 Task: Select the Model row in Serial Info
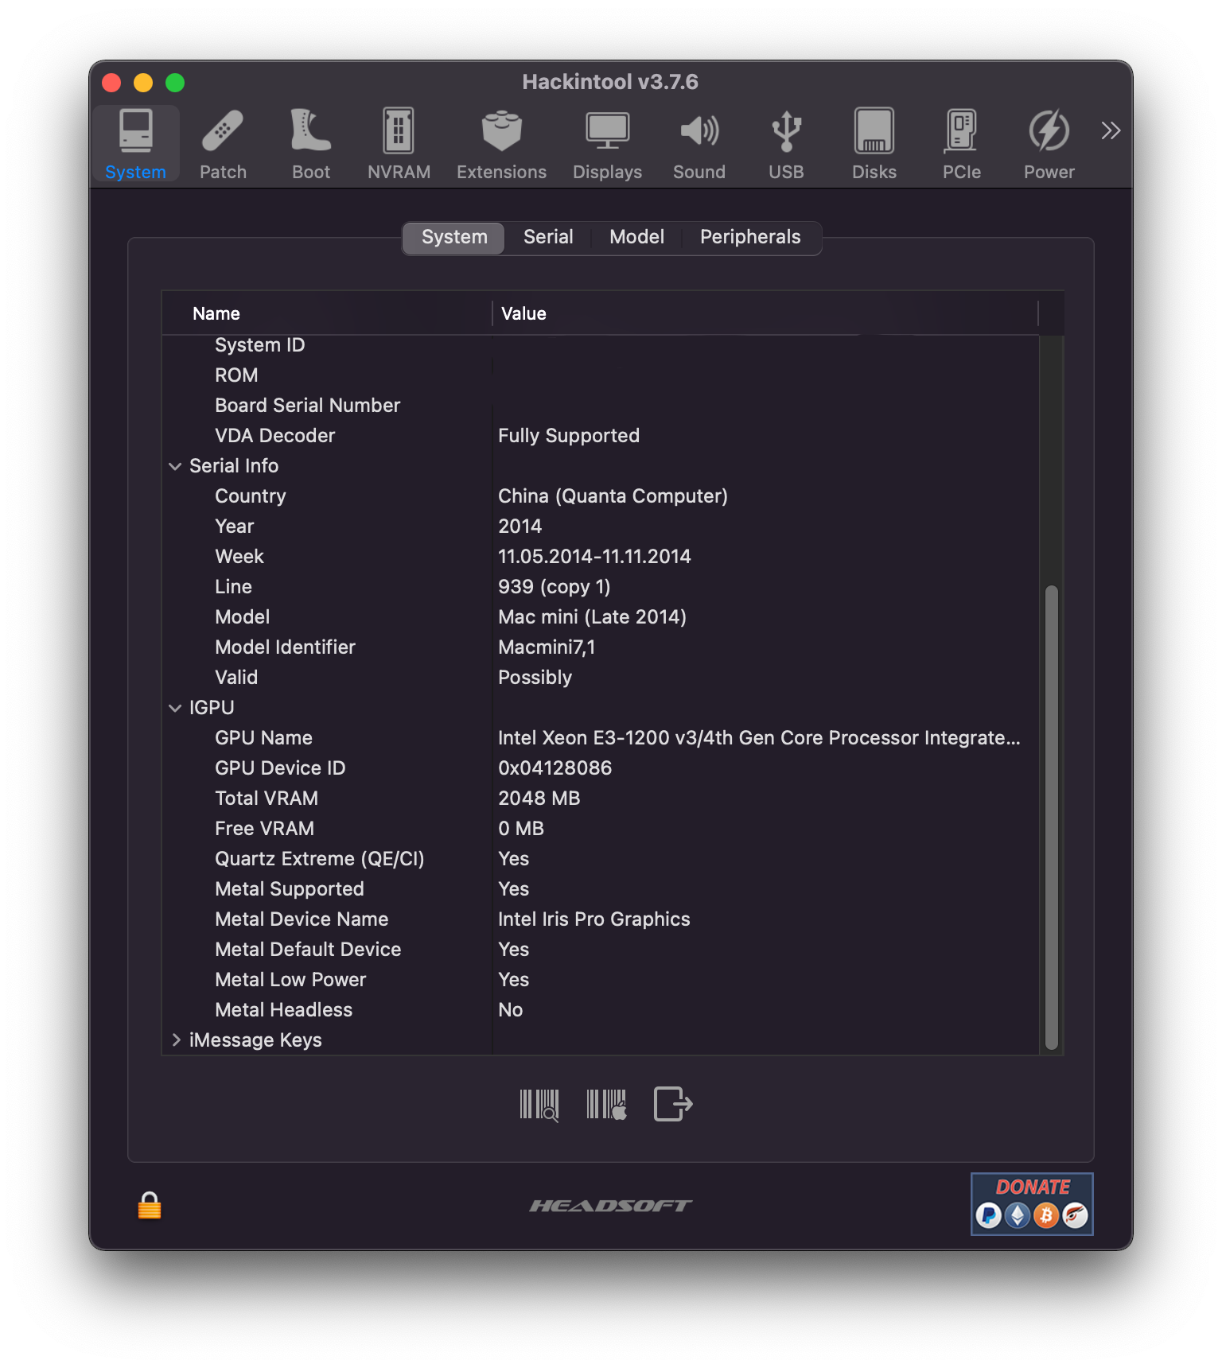click(601, 617)
